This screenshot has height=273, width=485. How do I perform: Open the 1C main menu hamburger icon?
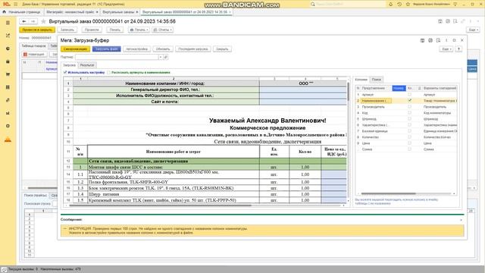pos(15,4)
